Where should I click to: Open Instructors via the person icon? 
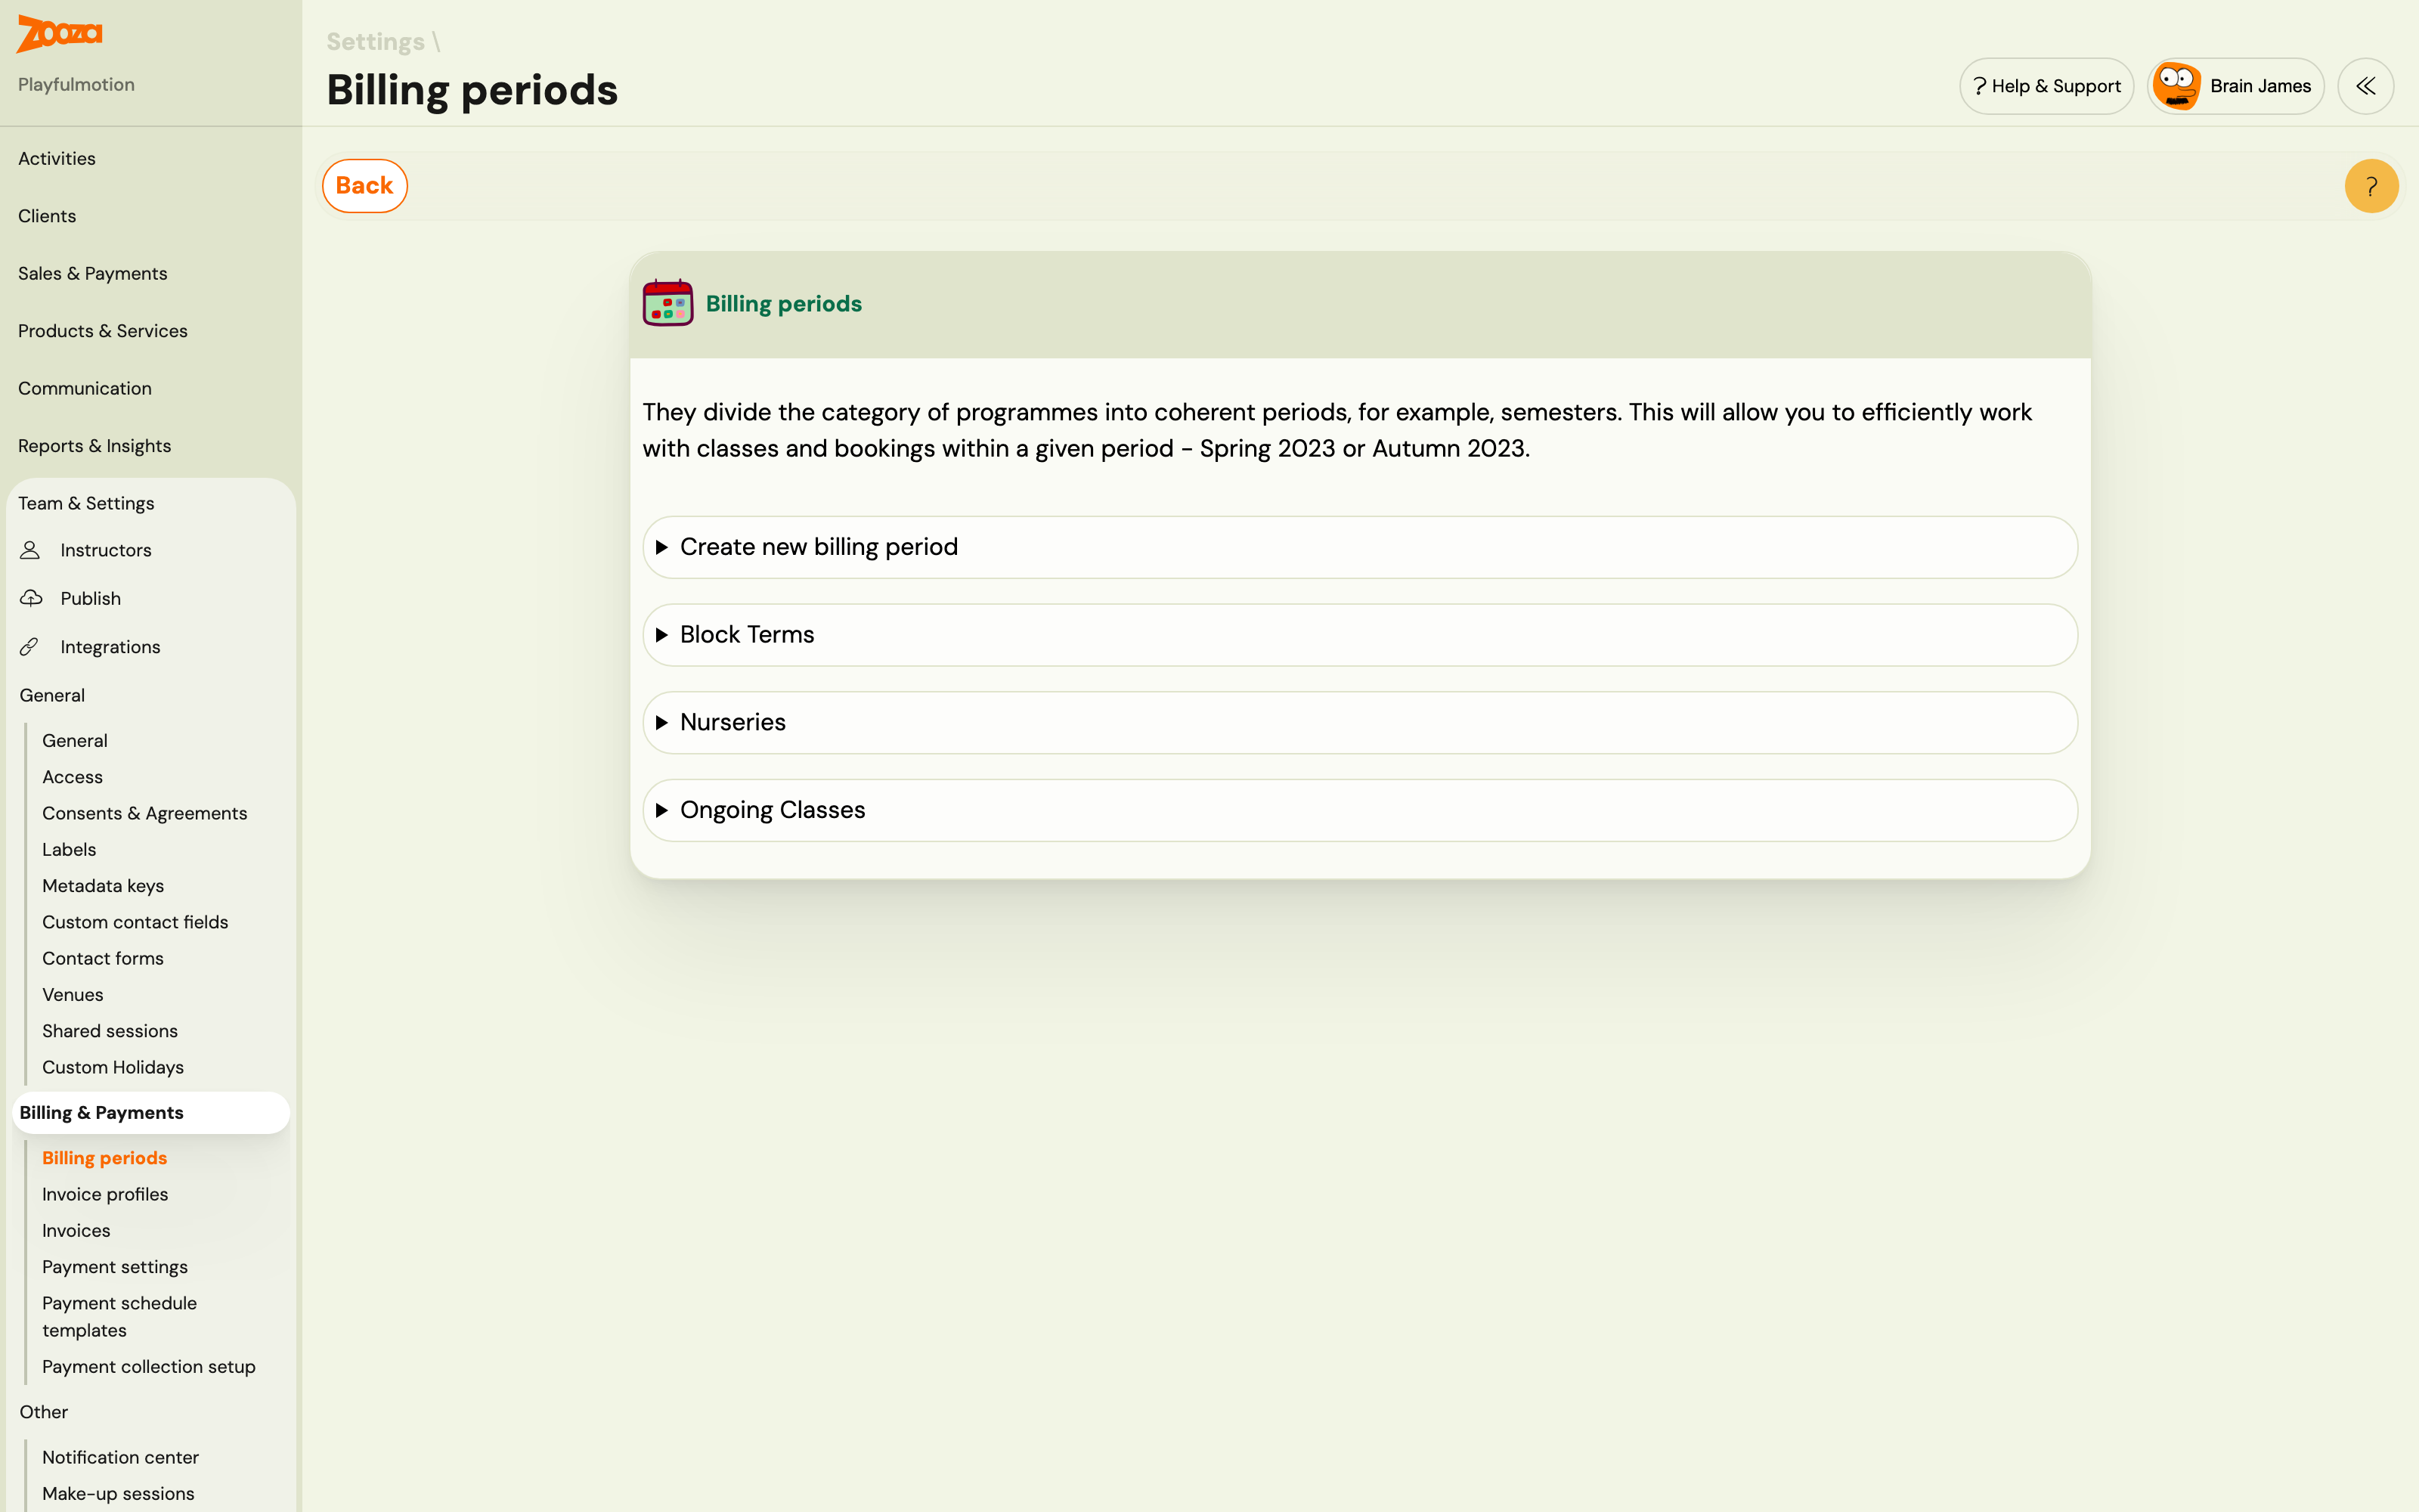[x=30, y=550]
